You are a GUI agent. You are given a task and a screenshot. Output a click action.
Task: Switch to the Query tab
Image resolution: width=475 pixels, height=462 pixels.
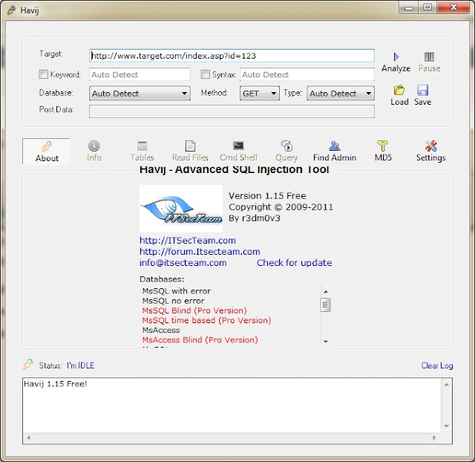pos(286,152)
